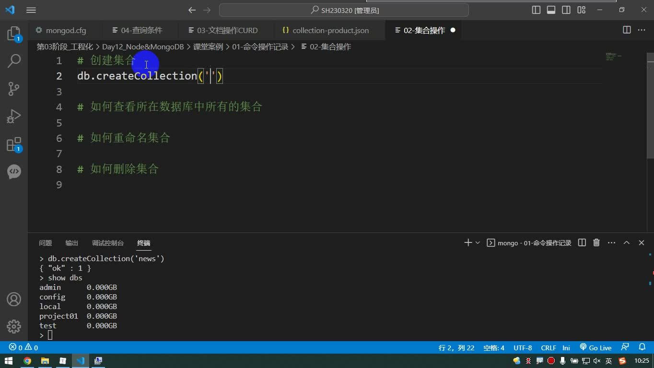654x368 pixels.
Task: Open Run and Debug view
Action: 14,116
